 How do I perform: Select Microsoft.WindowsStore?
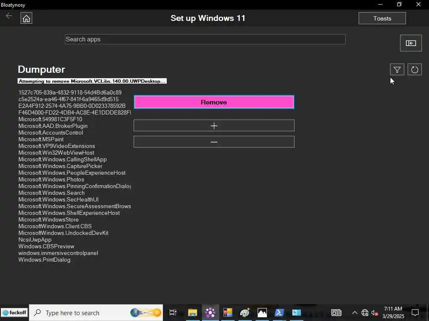49,219
